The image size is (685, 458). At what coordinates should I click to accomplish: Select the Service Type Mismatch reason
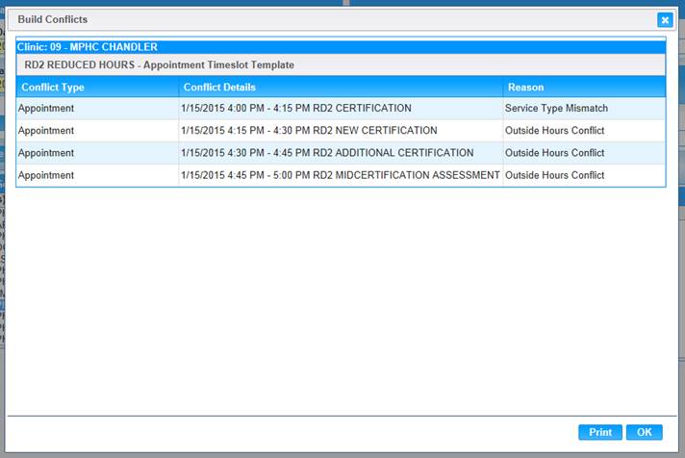coord(585,109)
